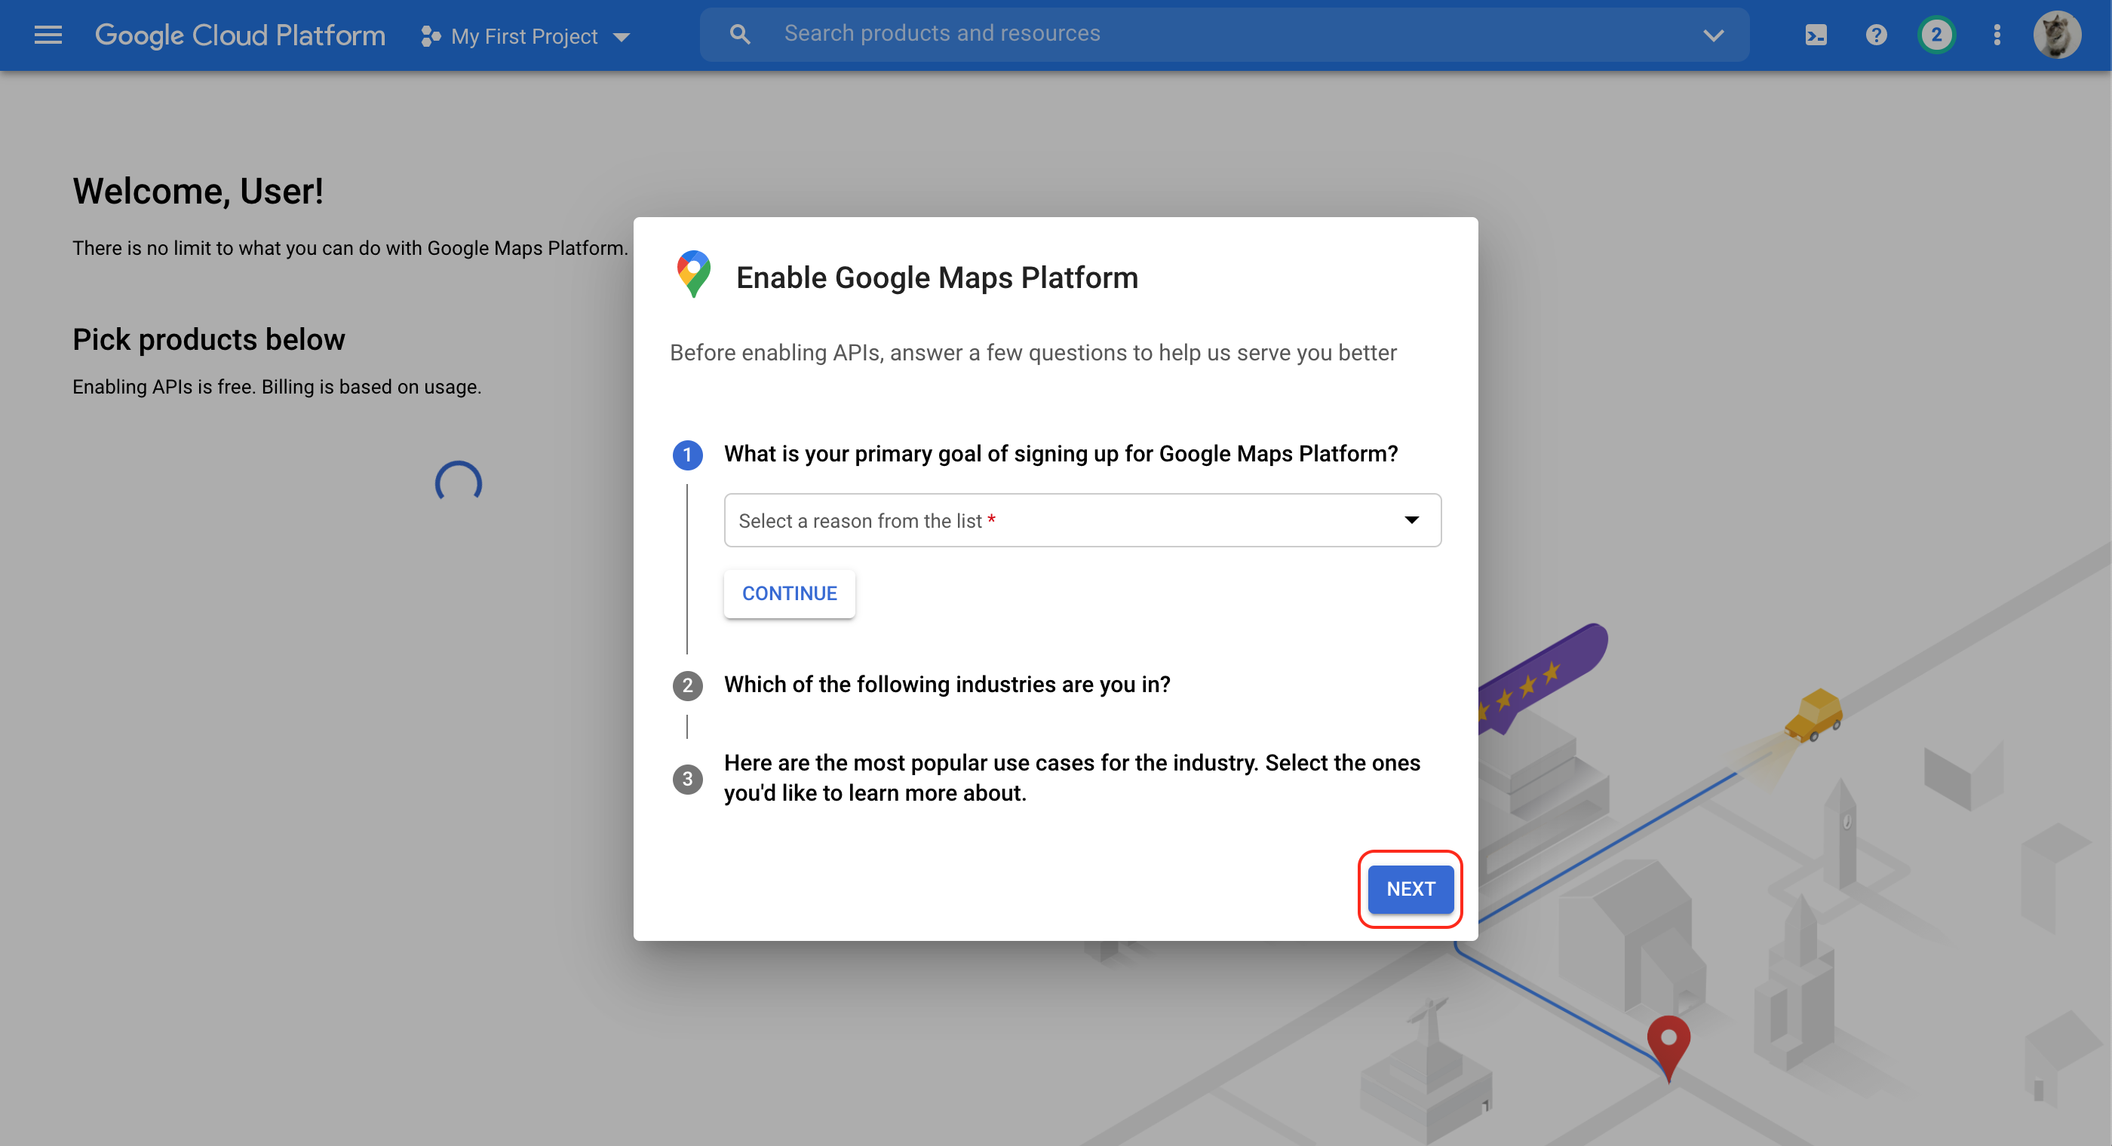Click the project icon beside My First Project
This screenshot has height=1146, width=2112.
431,36
